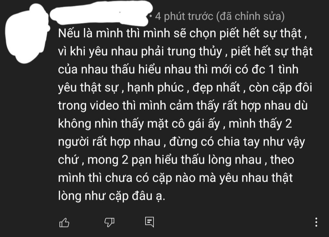Select the line starting 'Nếu là mình'
Screen dimensions: 329x237
click(x=182, y=33)
